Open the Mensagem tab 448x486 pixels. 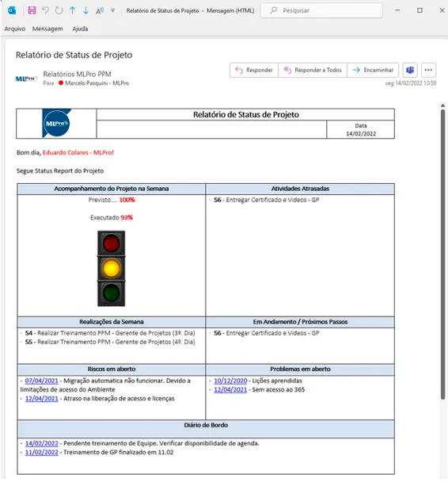point(47,29)
